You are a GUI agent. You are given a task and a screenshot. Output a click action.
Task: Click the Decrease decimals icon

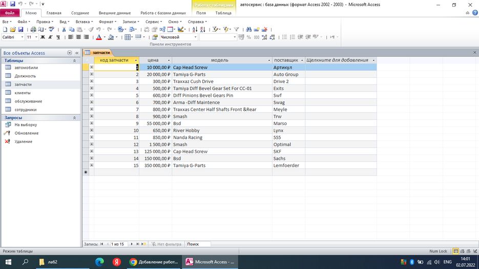[x=272, y=37]
